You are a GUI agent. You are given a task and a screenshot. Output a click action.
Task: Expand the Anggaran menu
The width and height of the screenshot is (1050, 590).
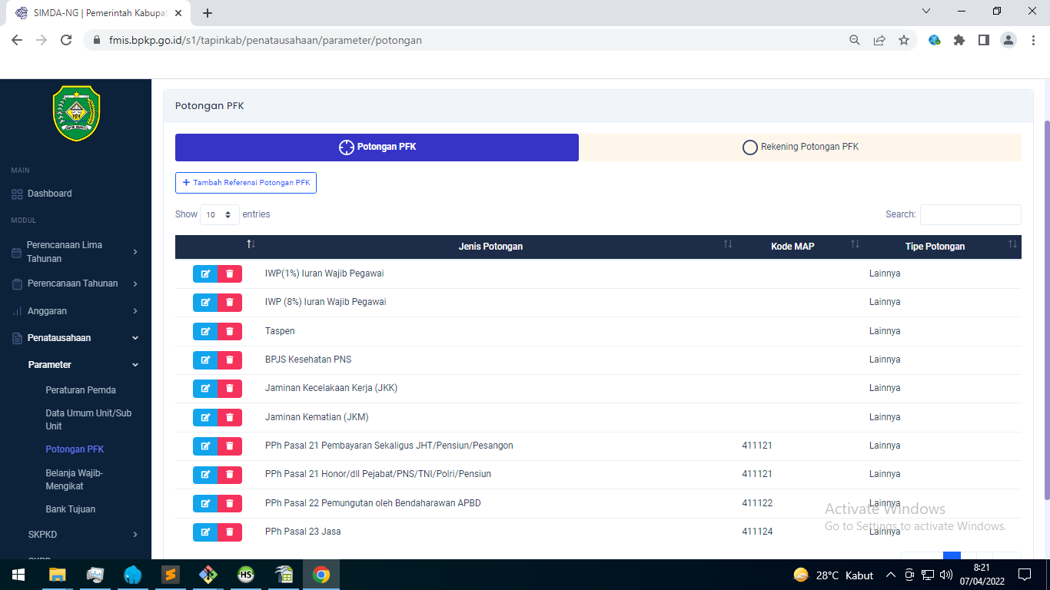point(76,311)
